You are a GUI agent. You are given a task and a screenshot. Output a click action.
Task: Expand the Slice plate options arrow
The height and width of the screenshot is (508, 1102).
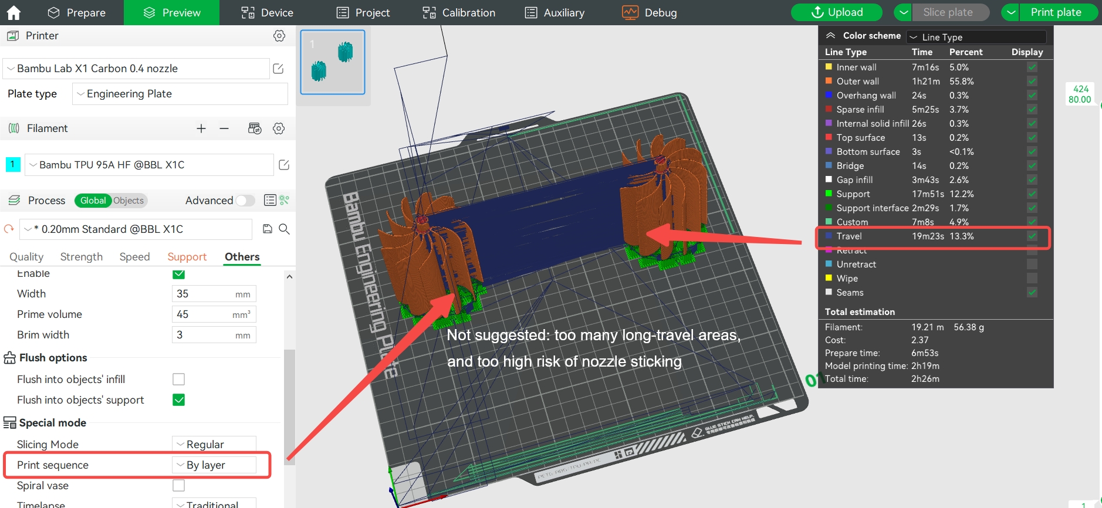[903, 12]
